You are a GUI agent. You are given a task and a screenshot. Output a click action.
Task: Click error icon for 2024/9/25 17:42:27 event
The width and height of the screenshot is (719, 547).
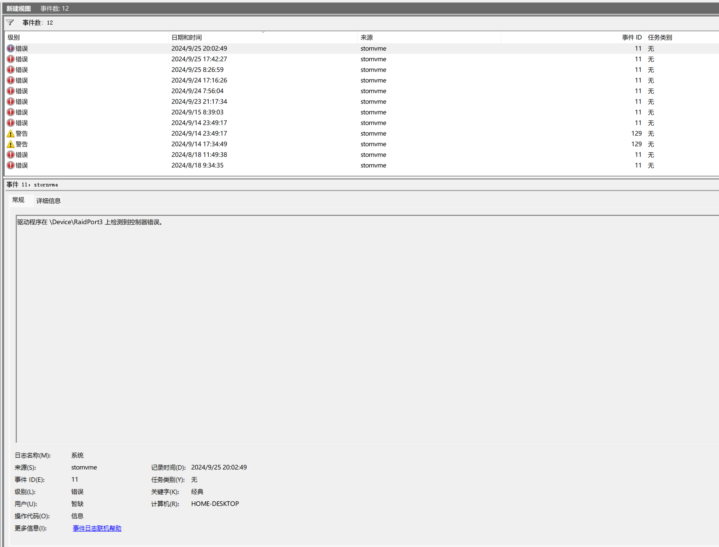pos(11,59)
